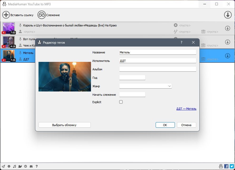Download the Вот пуля track
The width and height of the screenshot is (235, 170).
[x=228, y=42]
